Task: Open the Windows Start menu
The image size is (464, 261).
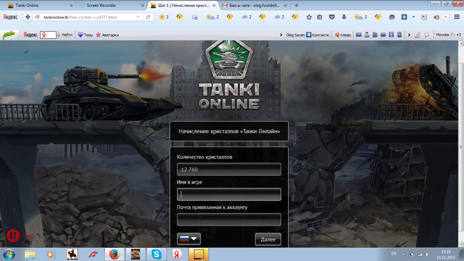Action: 8,254
